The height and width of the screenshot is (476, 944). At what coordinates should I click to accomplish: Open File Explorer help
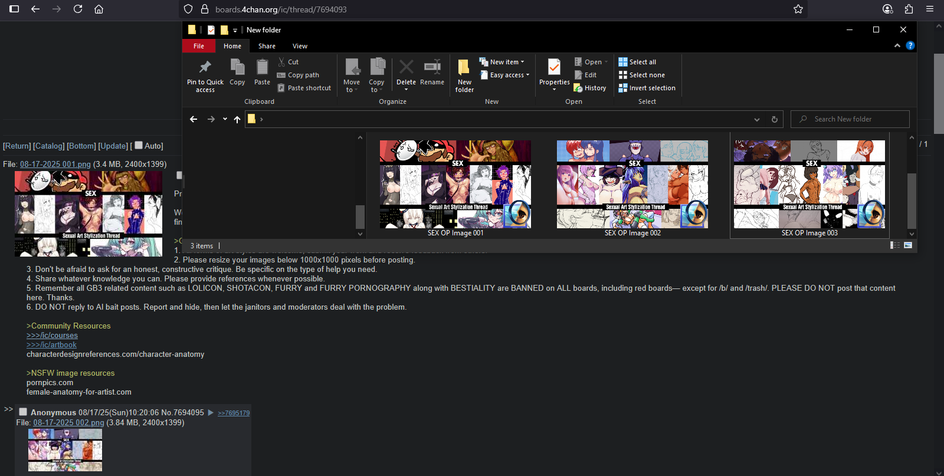click(910, 45)
